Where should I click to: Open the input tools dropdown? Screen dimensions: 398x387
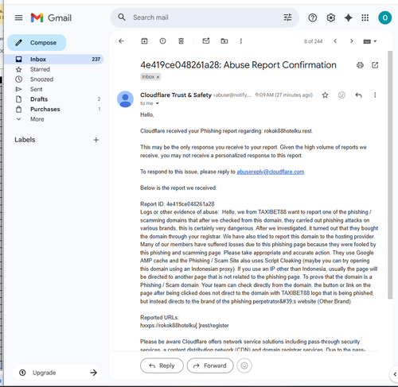[x=370, y=41]
